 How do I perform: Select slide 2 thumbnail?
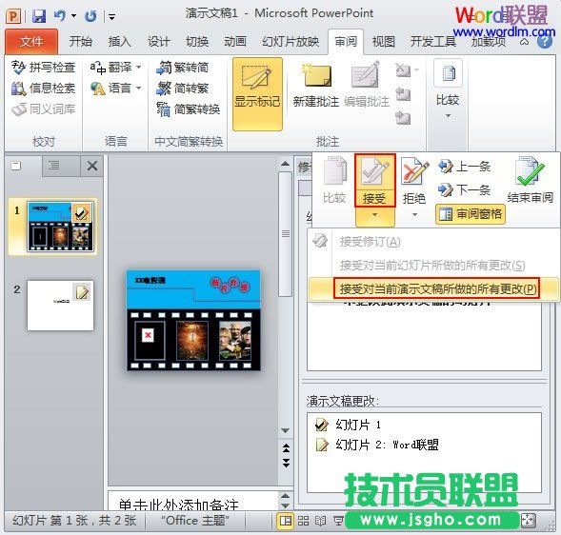(x=60, y=306)
